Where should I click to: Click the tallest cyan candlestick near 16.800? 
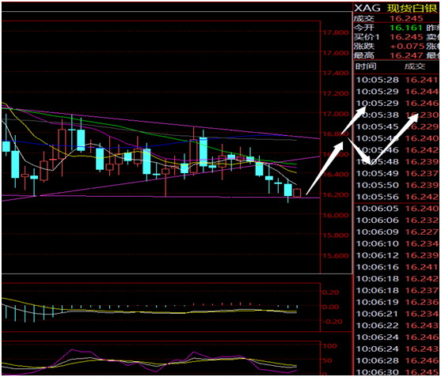(203, 152)
